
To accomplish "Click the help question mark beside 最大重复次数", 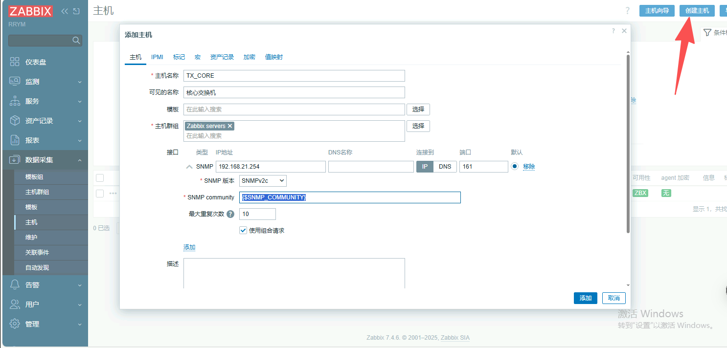I will coord(230,214).
